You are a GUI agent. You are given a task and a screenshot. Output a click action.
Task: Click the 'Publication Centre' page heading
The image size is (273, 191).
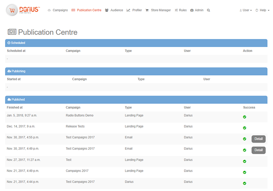(48, 32)
